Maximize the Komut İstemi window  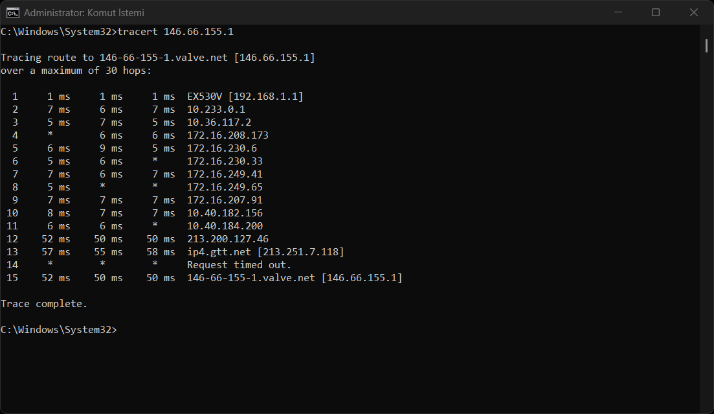coord(656,12)
